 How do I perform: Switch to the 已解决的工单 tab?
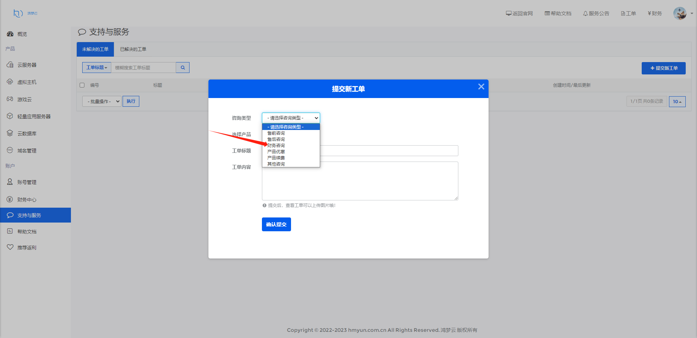tap(133, 49)
